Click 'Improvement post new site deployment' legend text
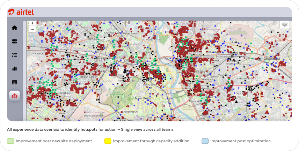Image resolution: width=299 pixels, height=151 pixels. tap(54, 141)
